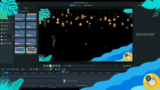
Task: Add a timeline marker
Action: (x=64, y=69)
